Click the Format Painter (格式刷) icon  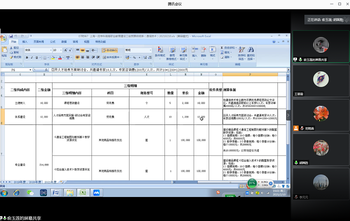click(16, 57)
